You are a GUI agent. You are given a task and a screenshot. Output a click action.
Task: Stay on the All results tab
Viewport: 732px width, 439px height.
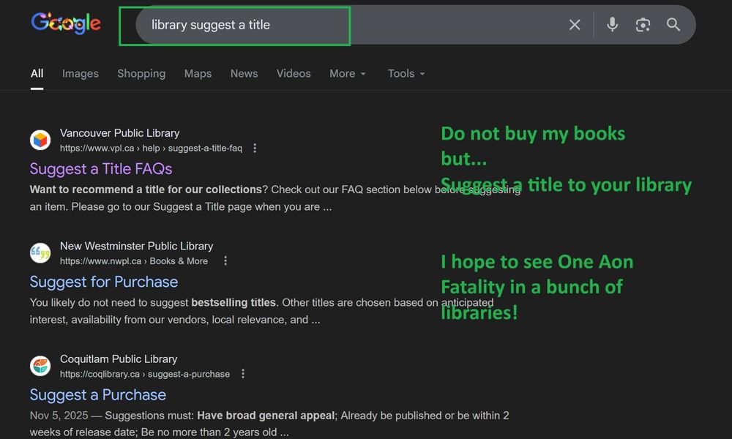tap(37, 73)
